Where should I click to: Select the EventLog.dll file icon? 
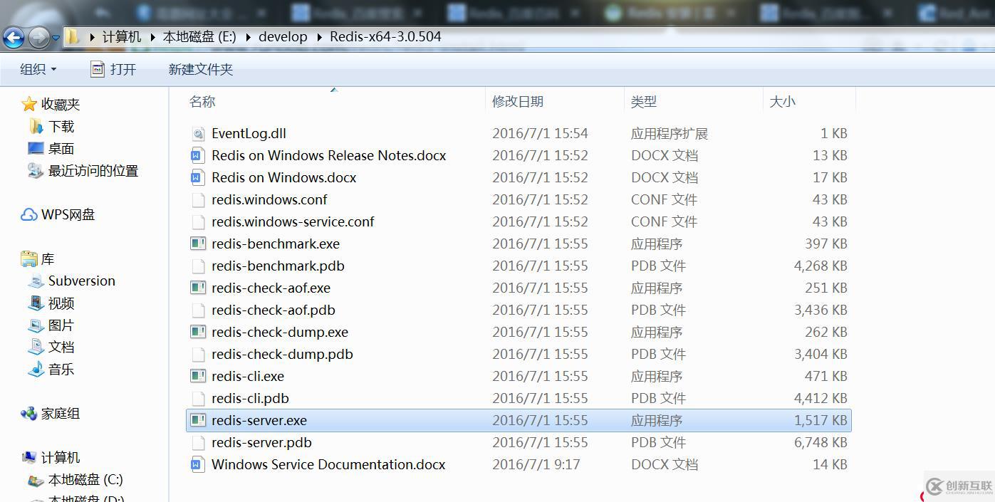(x=198, y=133)
